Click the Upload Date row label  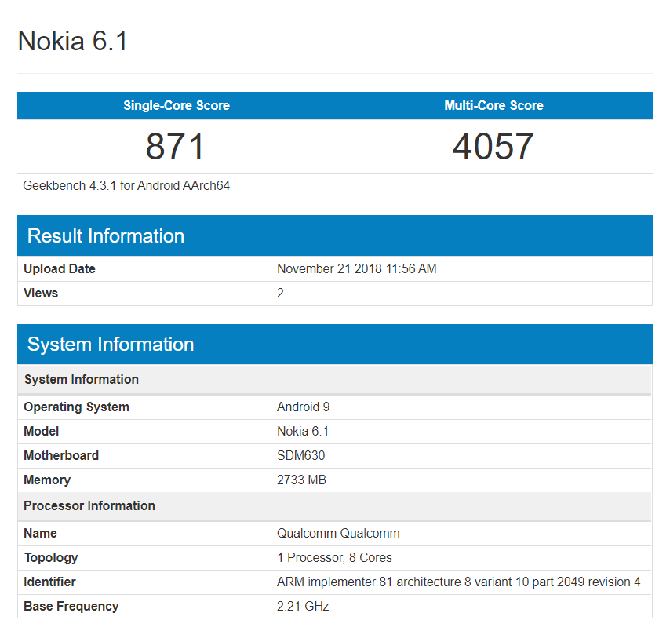point(59,268)
